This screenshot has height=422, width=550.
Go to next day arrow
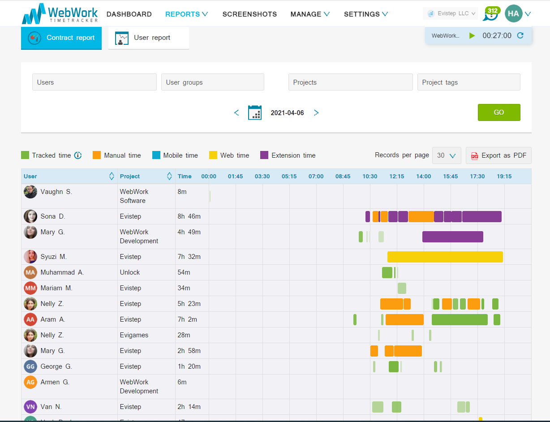pos(316,113)
